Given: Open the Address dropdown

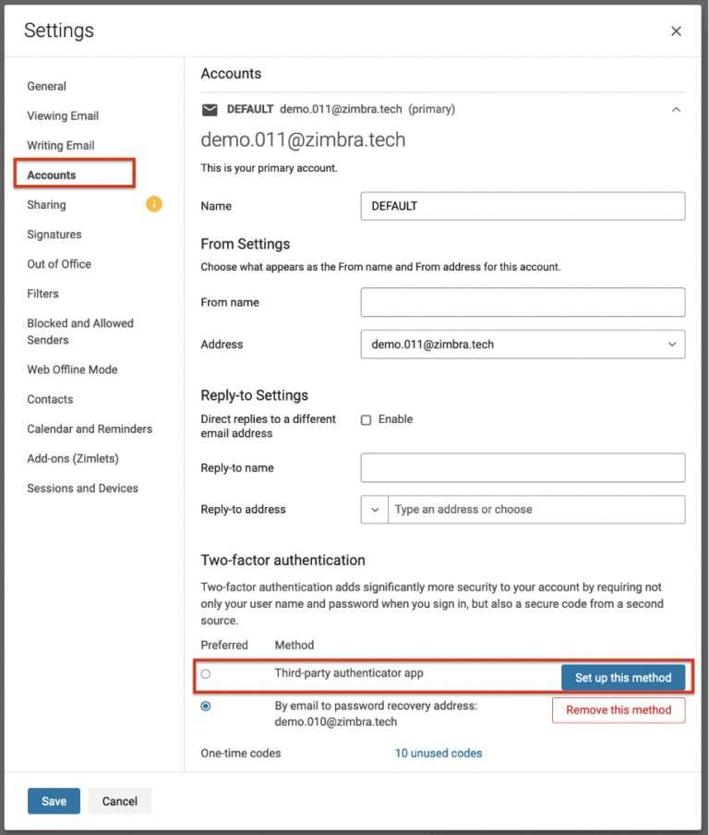Looking at the screenshot, I should click(674, 344).
